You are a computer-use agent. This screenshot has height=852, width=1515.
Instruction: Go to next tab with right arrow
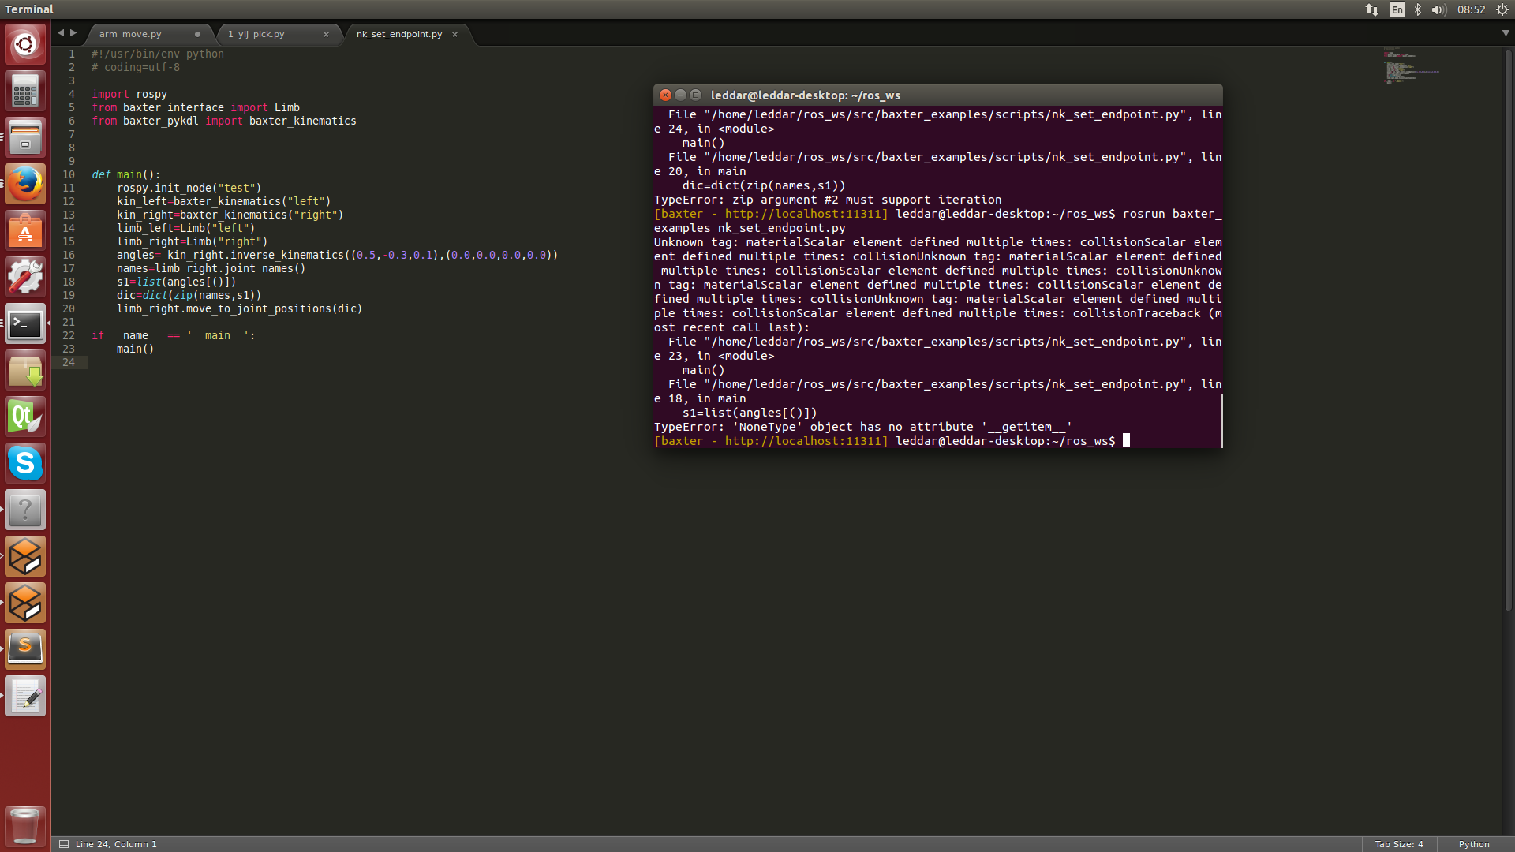pos(73,33)
